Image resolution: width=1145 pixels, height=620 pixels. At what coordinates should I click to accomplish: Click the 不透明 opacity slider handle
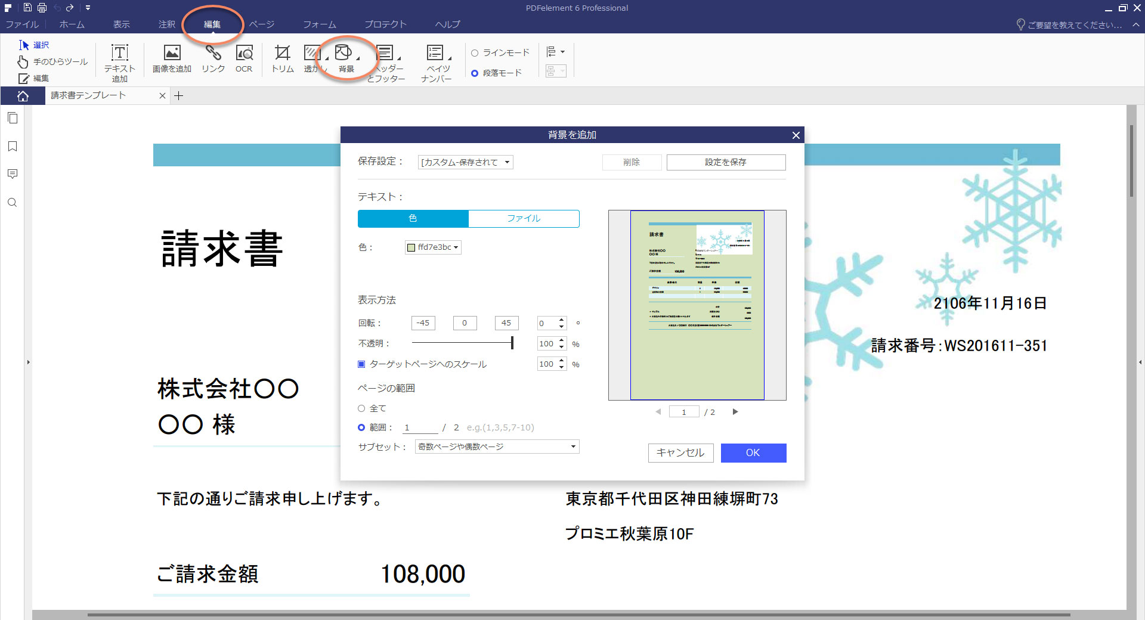coord(512,343)
